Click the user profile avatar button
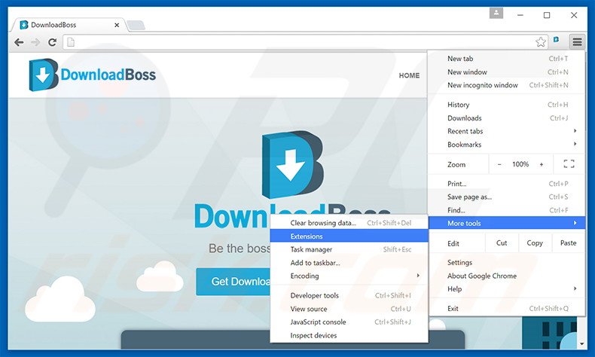 tap(496, 14)
